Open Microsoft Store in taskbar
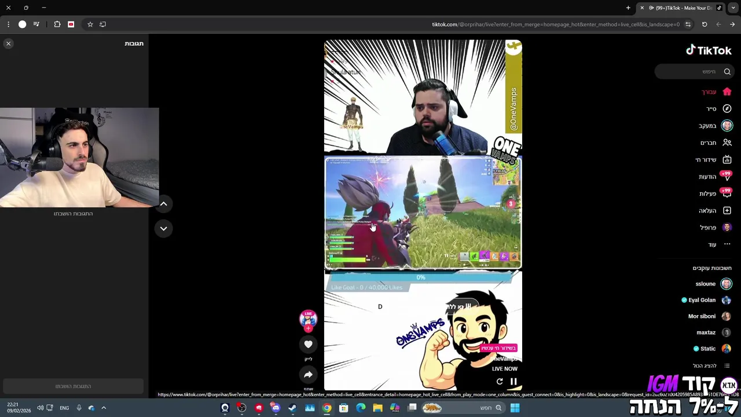 [x=343, y=408]
